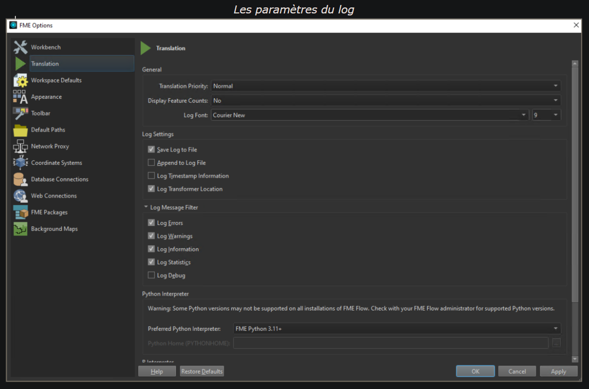Screen dimensions: 589x389
Task: Open the Translation Priority dropdown
Action: coord(386,86)
